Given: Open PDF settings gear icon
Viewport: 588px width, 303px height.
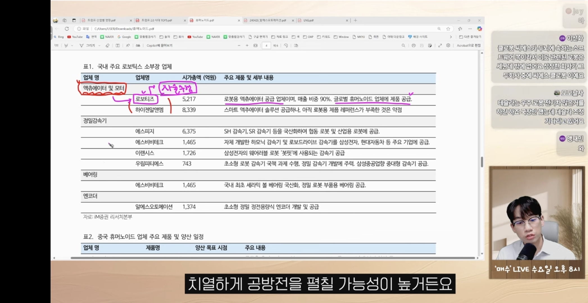Looking at the screenshot, I should tap(448, 45).
